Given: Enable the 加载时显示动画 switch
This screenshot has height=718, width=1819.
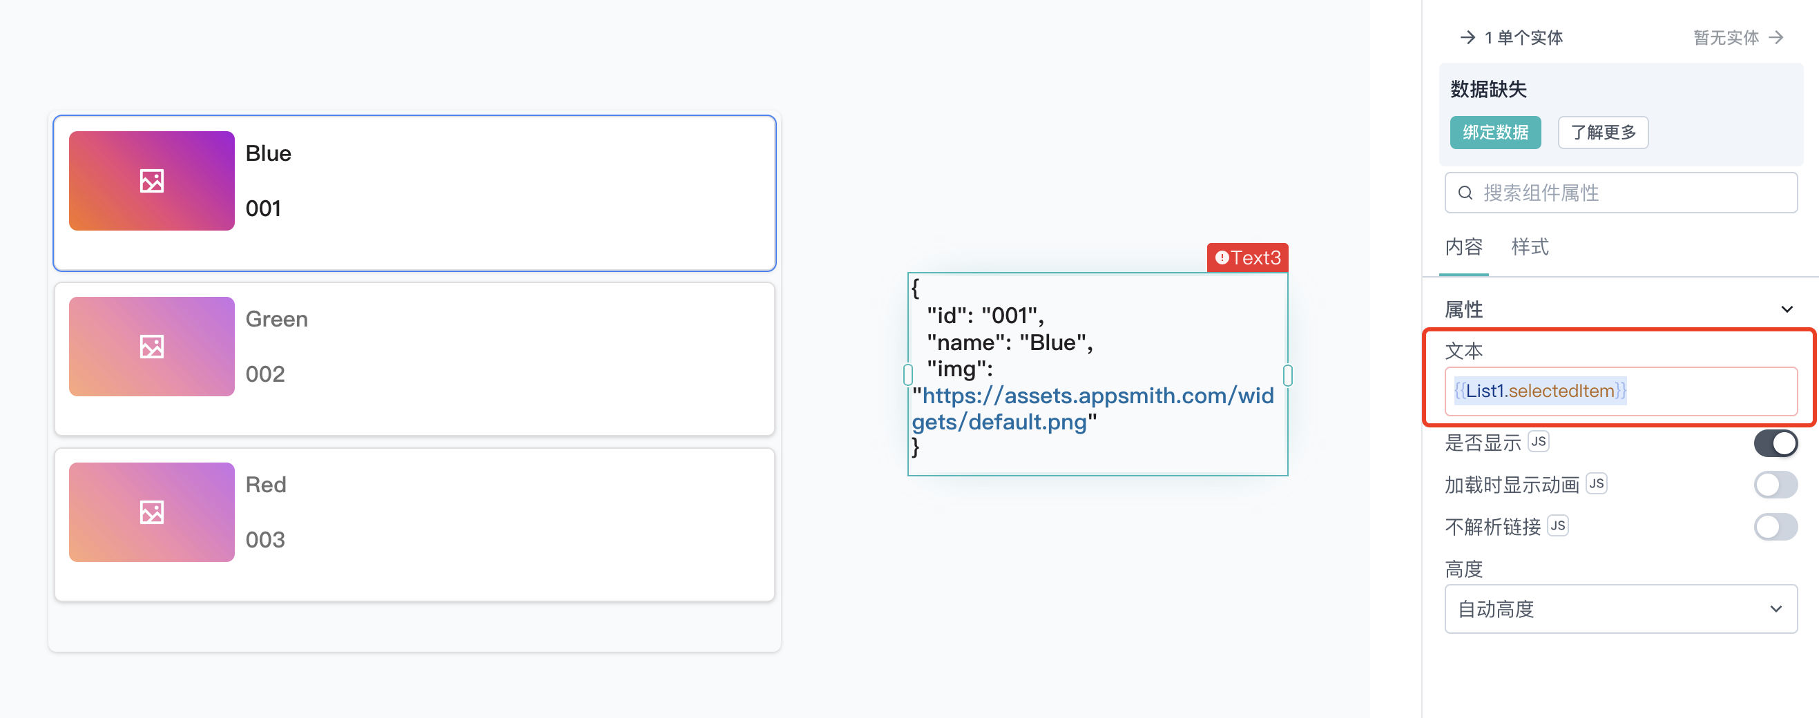Looking at the screenshot, I should (x=1775, y=485).
